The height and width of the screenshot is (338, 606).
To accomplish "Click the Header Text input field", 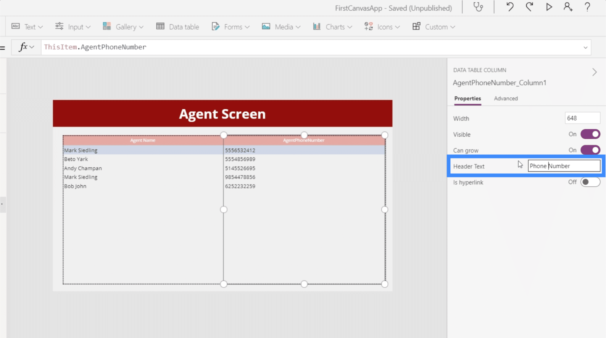I will [564, 166].
